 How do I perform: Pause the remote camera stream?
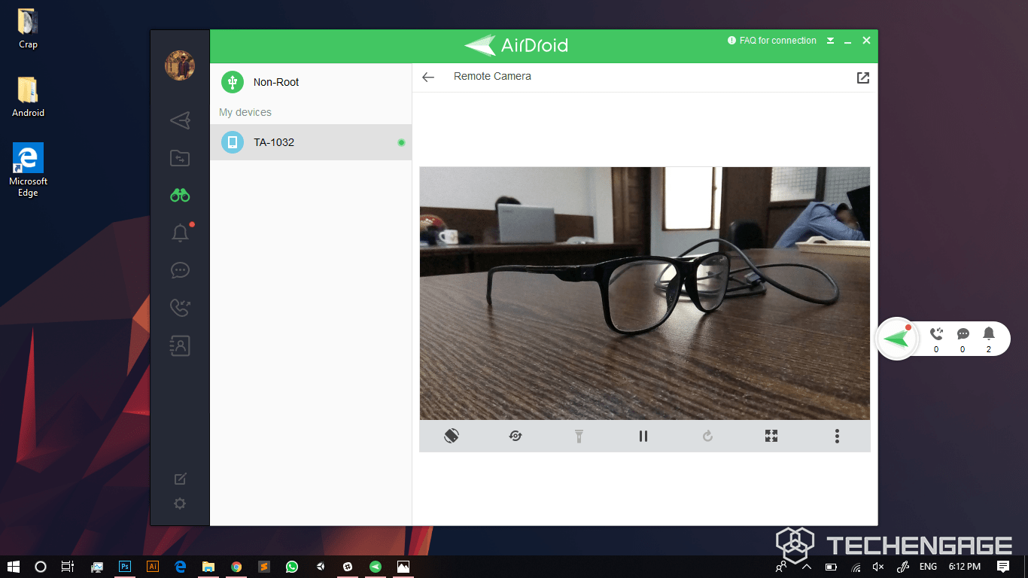(x=643, y=436)
